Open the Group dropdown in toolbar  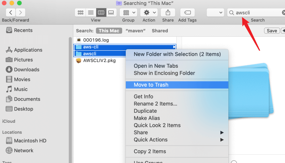128,12
